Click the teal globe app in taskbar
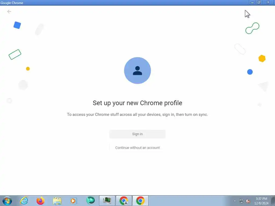Viewport: 275px width, 206px height. point(91,201)
